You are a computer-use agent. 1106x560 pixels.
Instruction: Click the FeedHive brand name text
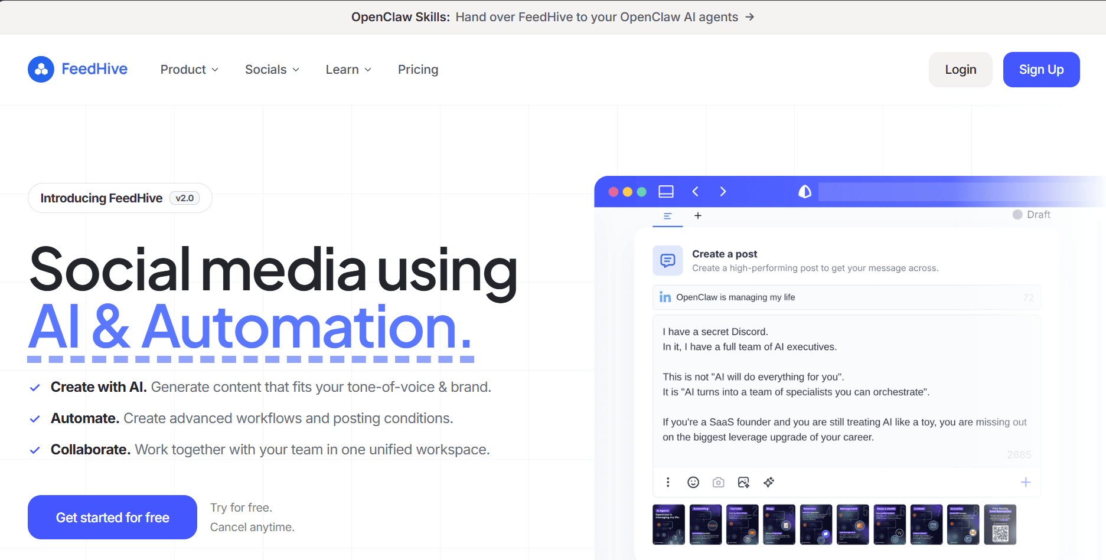[94, 69]
